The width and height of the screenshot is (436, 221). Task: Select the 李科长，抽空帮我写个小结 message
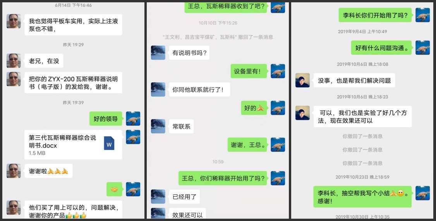point(362,197)
